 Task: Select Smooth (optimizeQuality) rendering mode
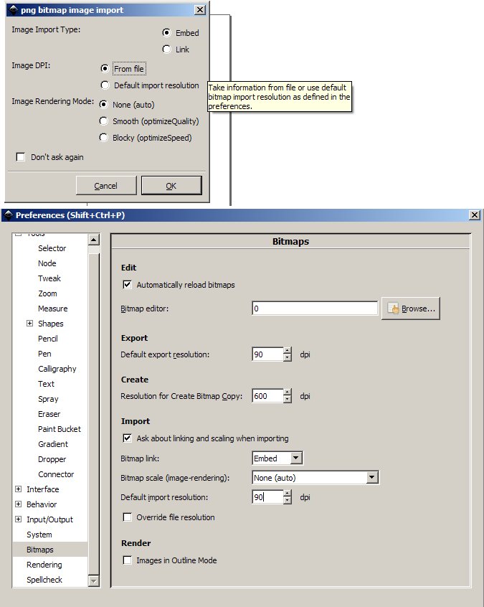click(104, 121)
